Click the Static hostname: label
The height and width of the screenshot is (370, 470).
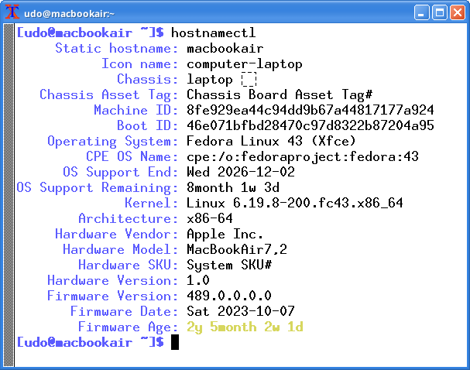[117, 48]
